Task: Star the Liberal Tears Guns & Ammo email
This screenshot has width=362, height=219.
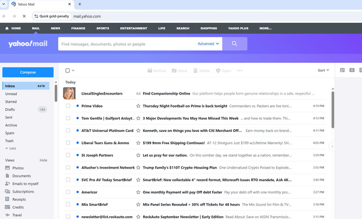Action: pos(138,143)
